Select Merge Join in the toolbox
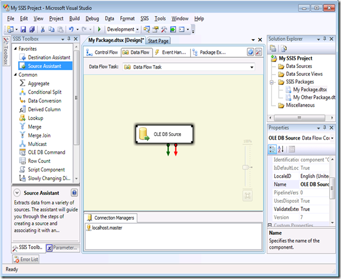 click(39, 135)
